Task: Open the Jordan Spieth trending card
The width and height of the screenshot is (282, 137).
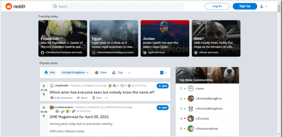Action: [165, 38]
